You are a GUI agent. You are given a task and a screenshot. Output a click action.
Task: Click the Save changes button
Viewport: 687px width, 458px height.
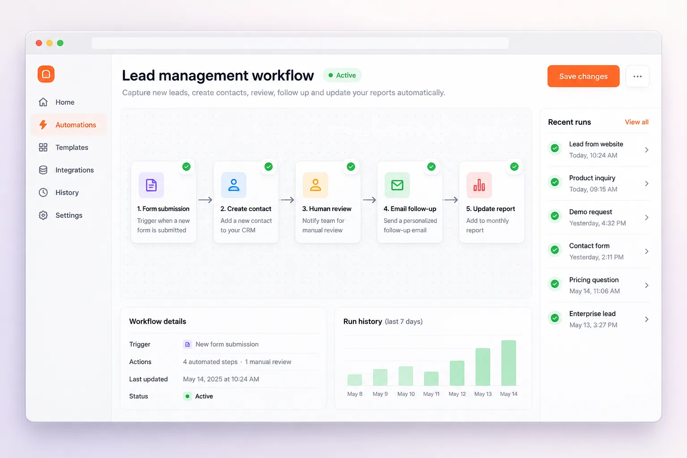pos(583,76)
